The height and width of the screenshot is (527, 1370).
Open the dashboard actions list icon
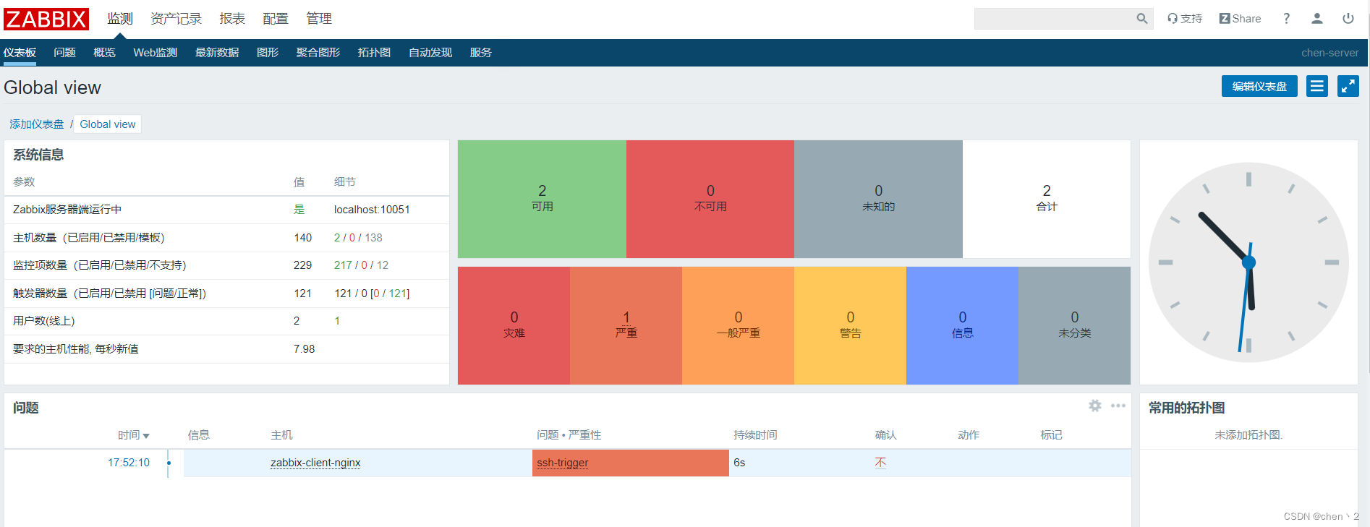pos(1317,86)
